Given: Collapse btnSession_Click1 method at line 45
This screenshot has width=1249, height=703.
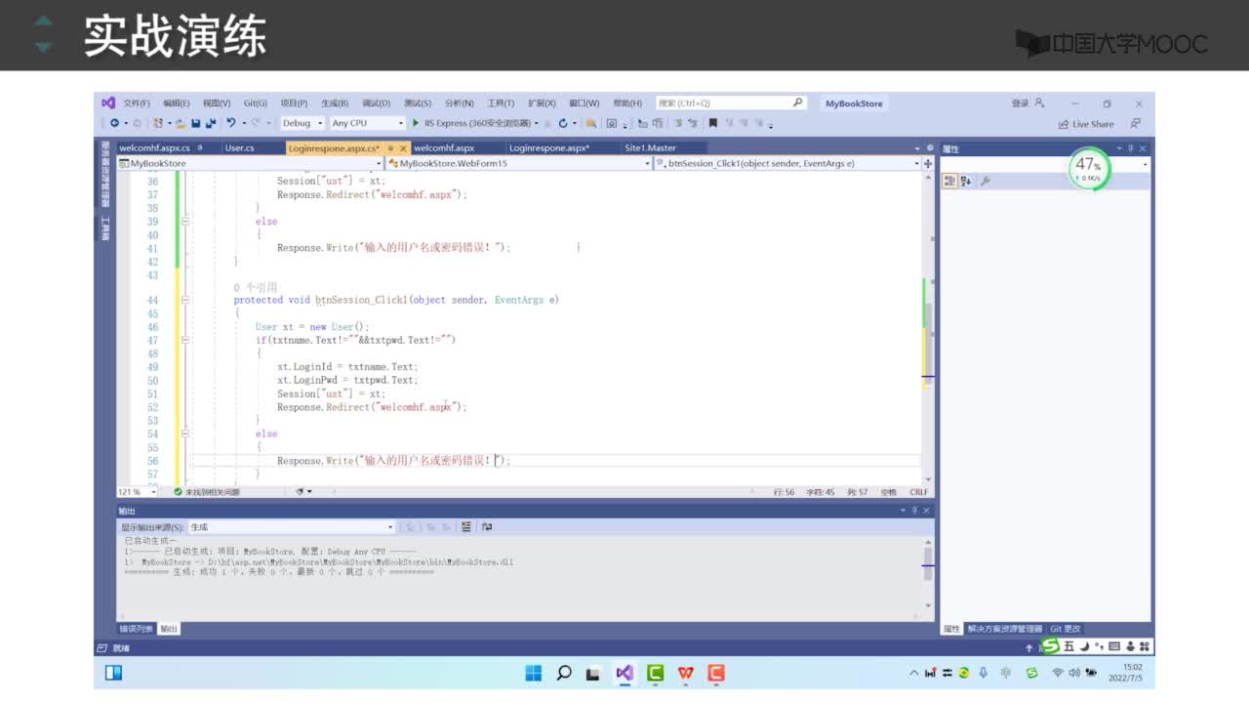Looking at the screenshot, I should [x=183, y=301].
